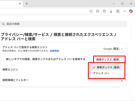Viewport: 135px width, 101px height.
Task: Click 新しいタブでの検索 setting label text
Action: [x=46, y=59]
